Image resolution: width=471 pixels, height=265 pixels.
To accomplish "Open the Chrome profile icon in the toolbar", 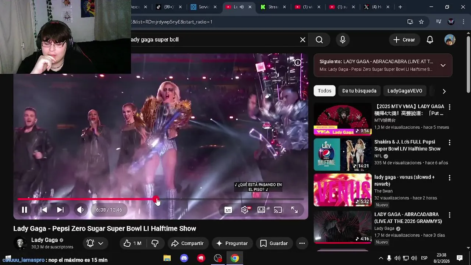I will coord(451,22).
